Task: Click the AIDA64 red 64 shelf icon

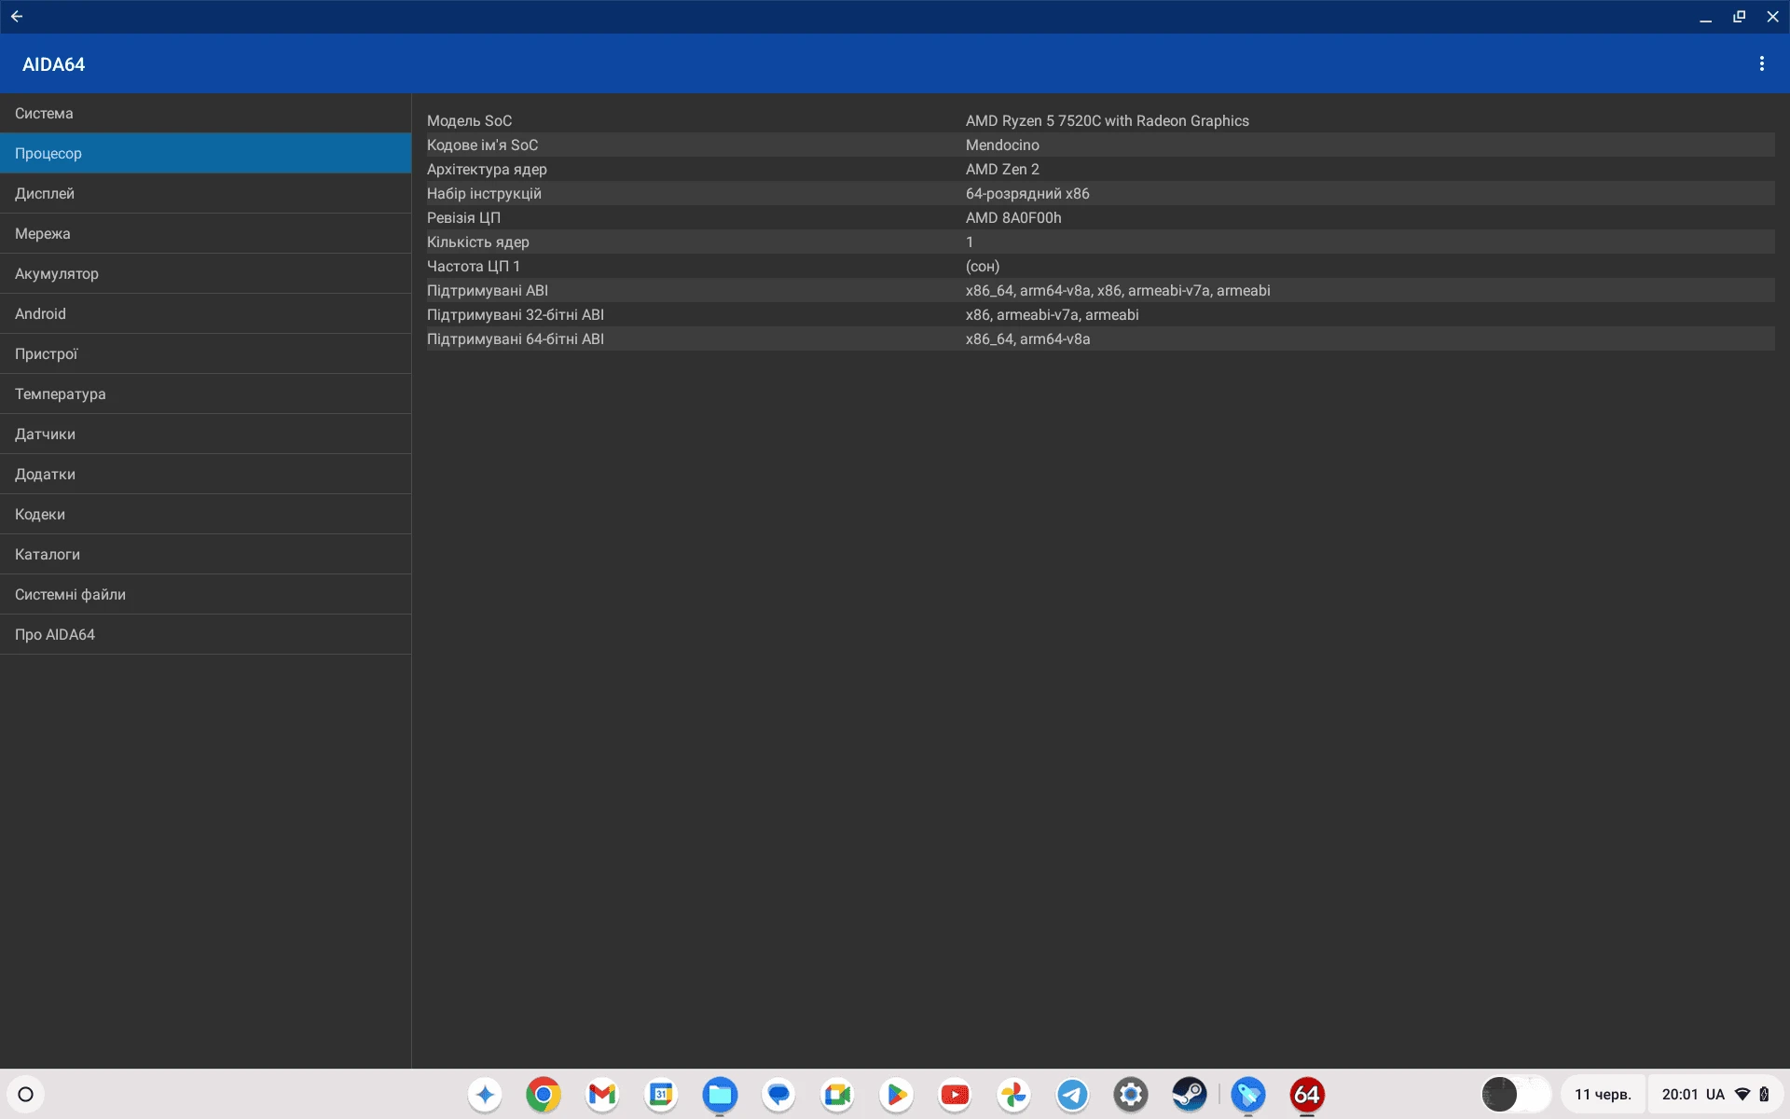Action: (1307, 1094)
